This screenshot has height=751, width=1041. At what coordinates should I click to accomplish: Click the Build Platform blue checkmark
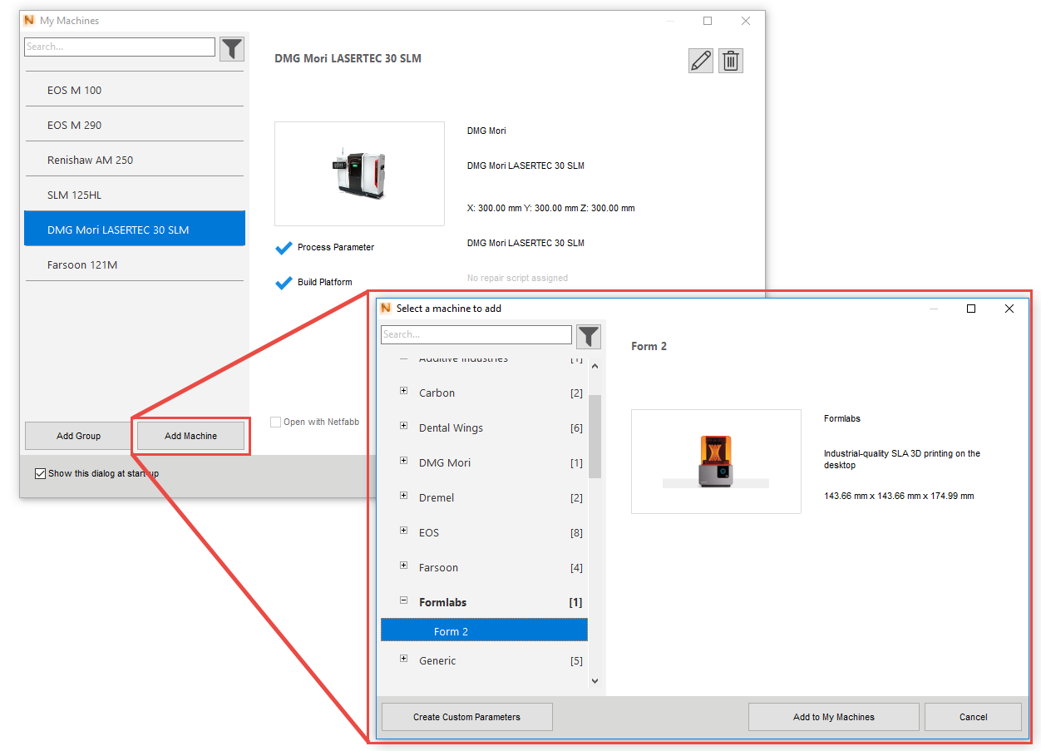(284, 282)
